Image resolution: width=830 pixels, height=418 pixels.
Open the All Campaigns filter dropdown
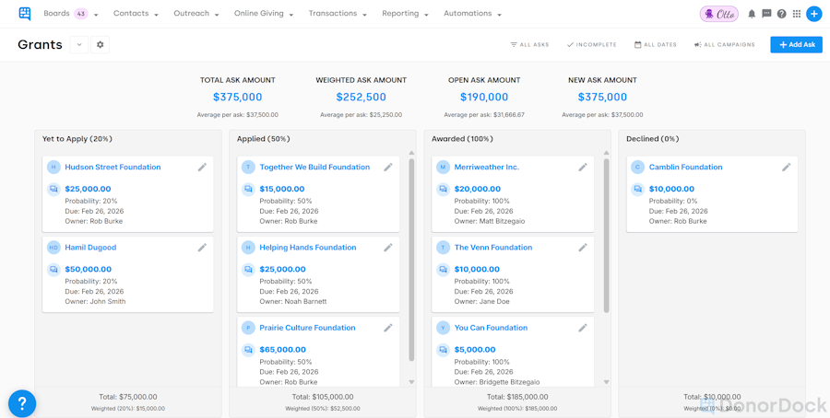click(x=724, y=44)
